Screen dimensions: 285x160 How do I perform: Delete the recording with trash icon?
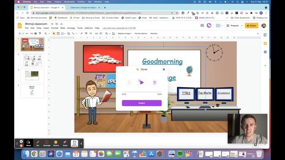(155, 83)
